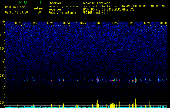Click the kHz axis unit label
The width and height of the screenshot is (170, 108).
[2, 22]
